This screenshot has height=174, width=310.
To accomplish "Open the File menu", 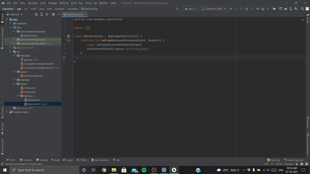I will [x=9, y=3].
